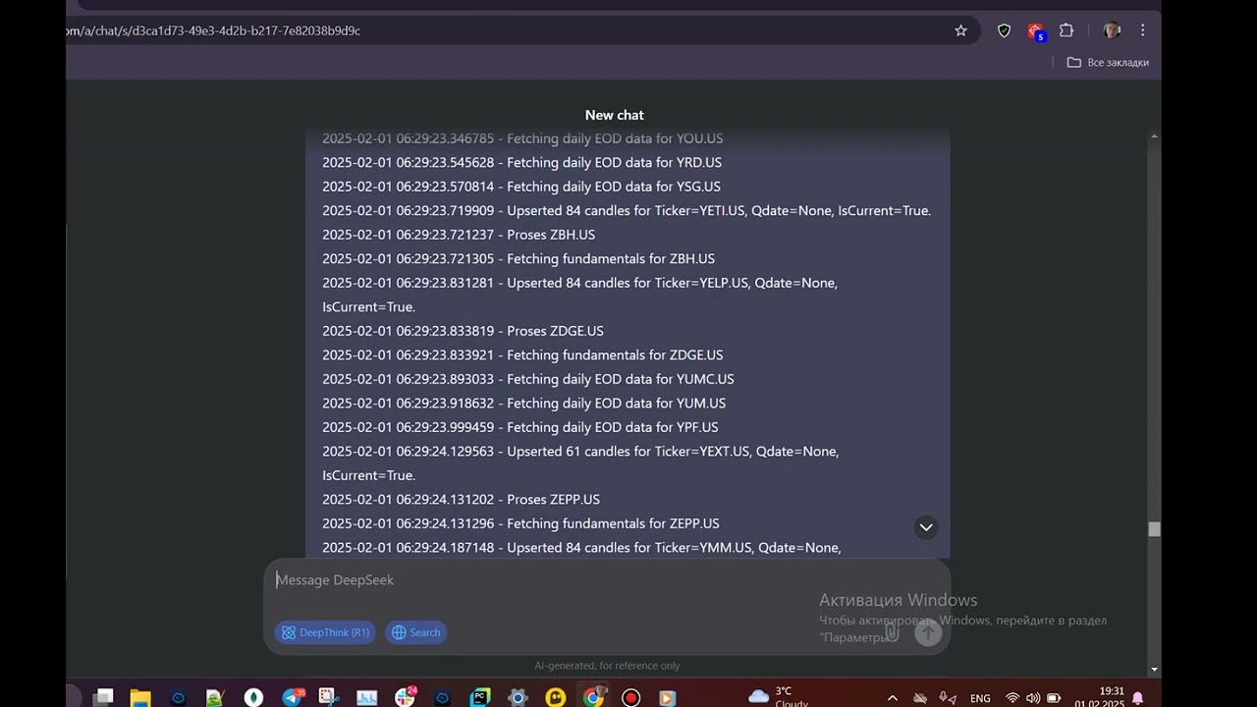Click the scrollbar down arrow
1257x707 pixels.
pos(1155,670)
